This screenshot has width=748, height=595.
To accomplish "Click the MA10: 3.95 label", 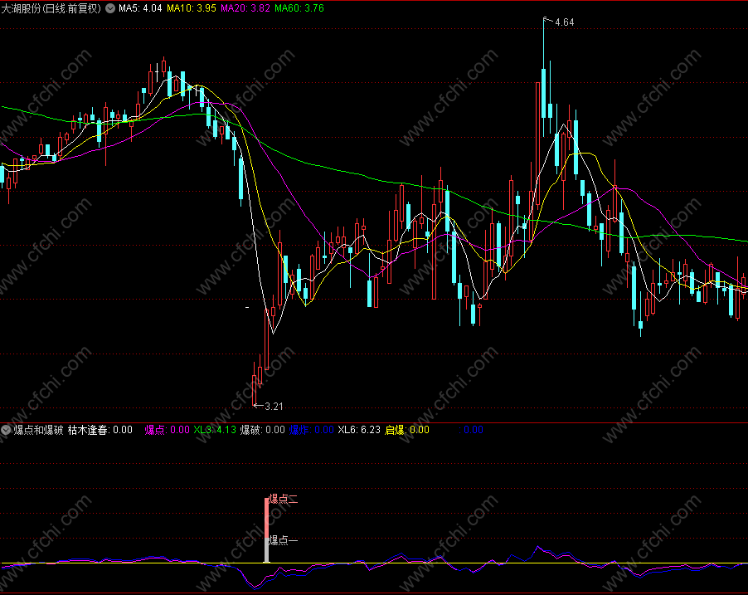I will pyautogui.click(x=192, y=8).
